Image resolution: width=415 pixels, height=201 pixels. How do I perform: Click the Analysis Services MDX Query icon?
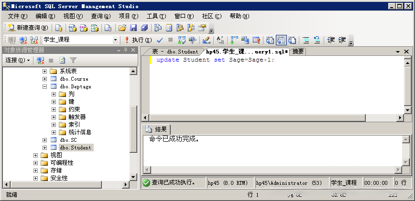[x=72, y=28]
